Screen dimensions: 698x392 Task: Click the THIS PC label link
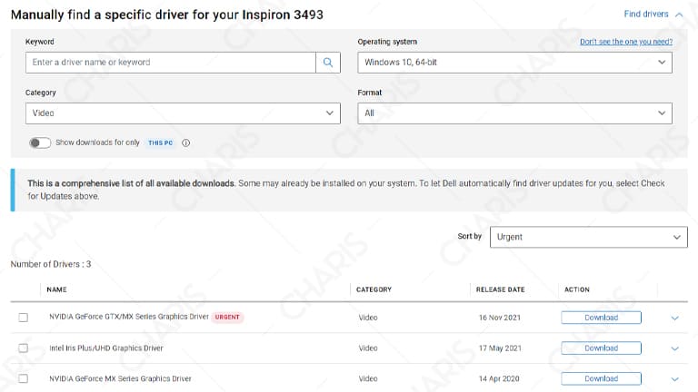pyautogui.click(x=160, y=142)
